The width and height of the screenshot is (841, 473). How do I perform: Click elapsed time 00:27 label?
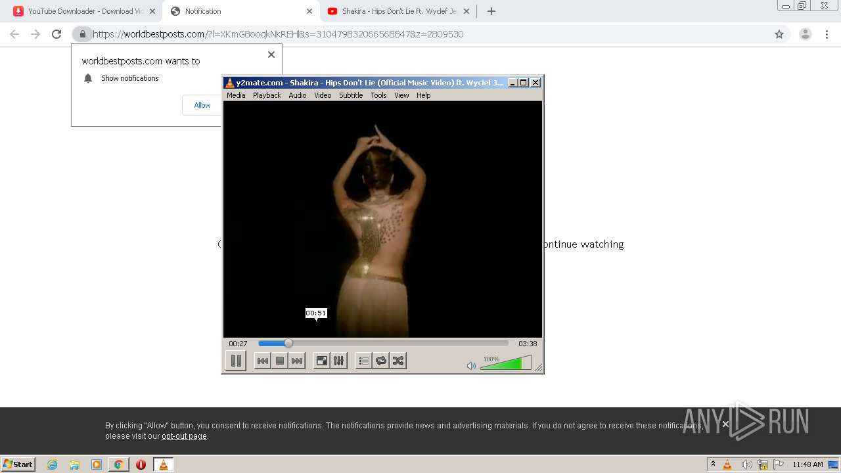(x=238, y=344)
